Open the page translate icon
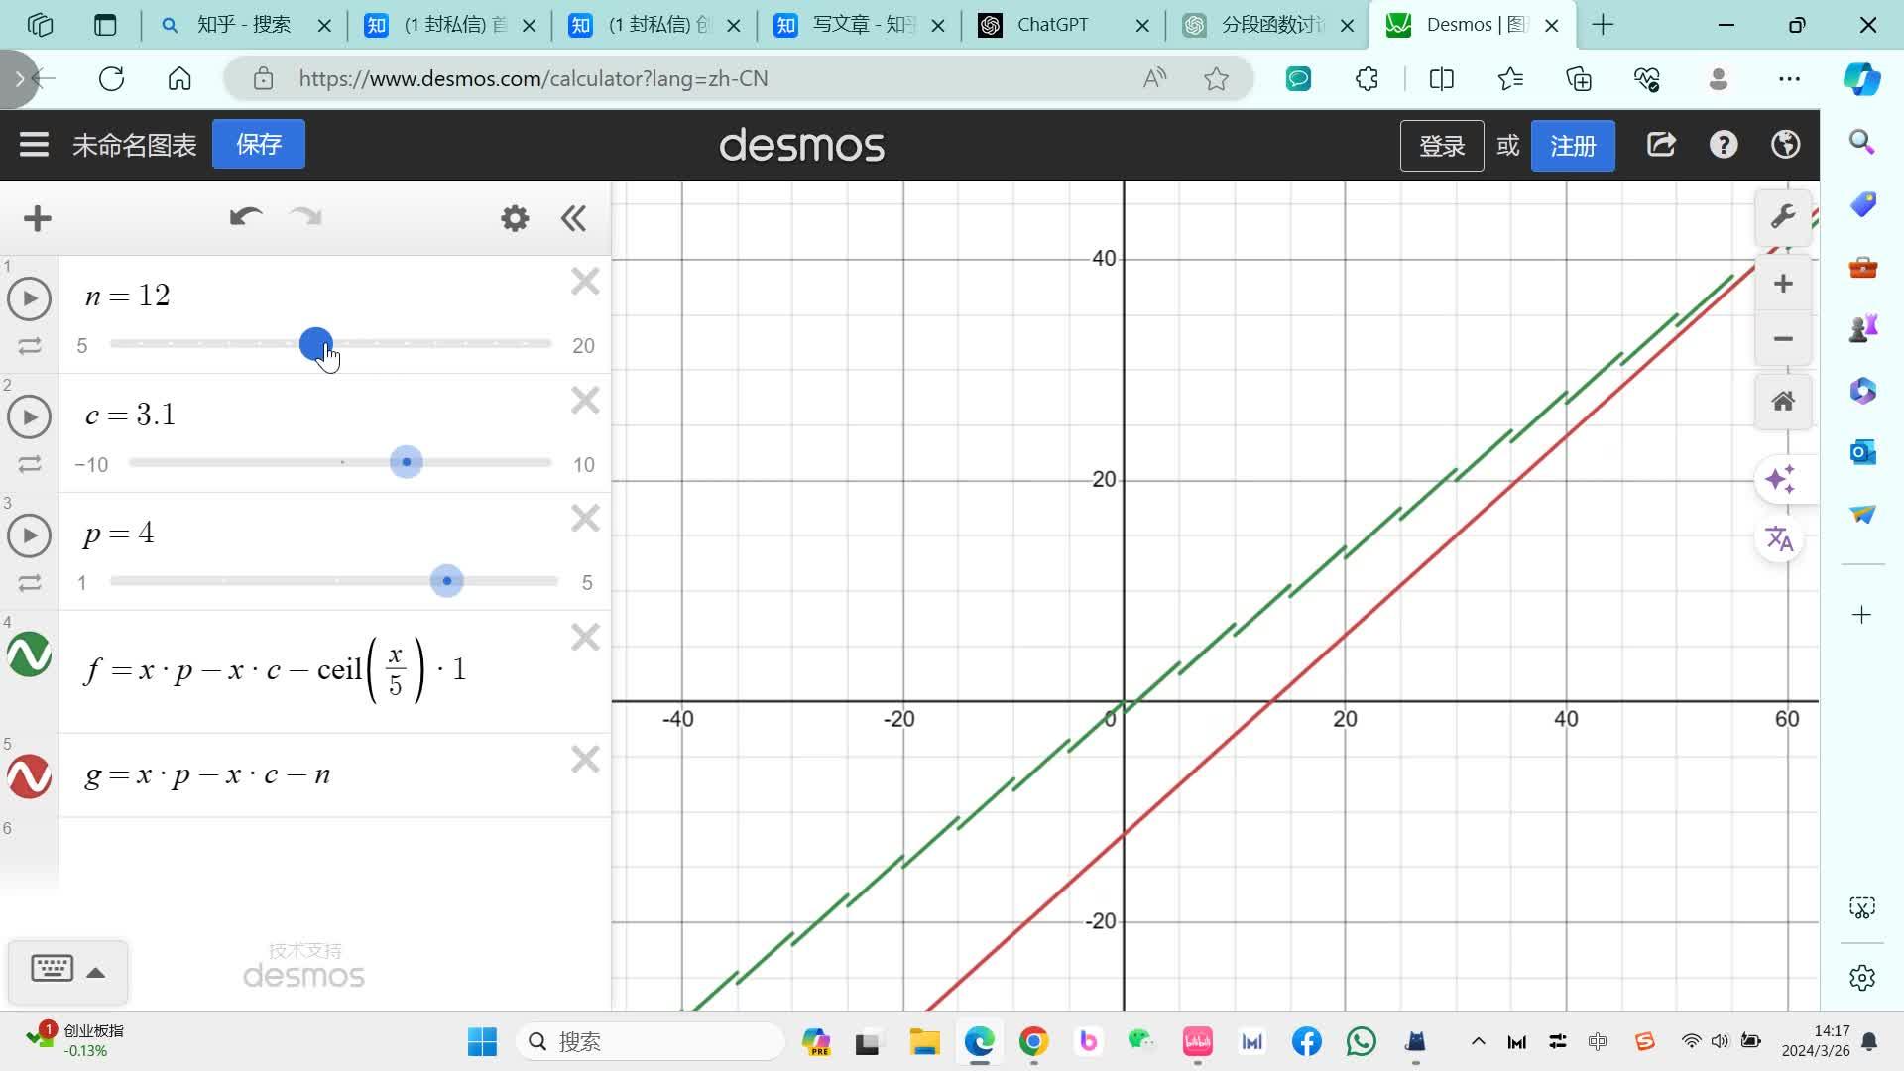Image resolution: width=1904 pixels, height=1071 pixels. [1780, 538]
